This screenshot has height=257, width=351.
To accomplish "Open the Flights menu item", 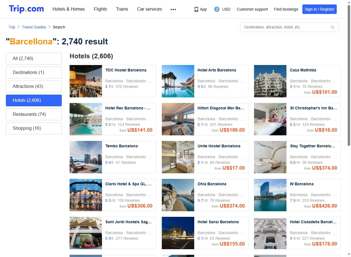I will coord(100,9).
